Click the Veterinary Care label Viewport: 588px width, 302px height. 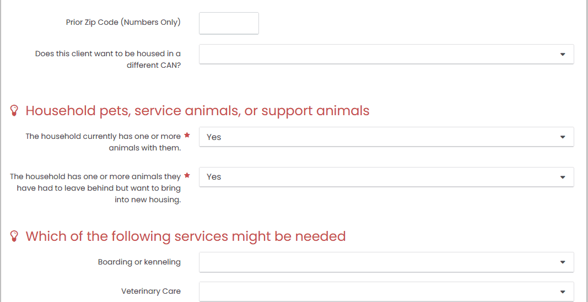[x=150, y=292]
